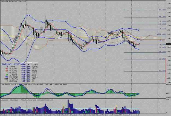This screenshot has width=171, height=116.
Task: Click the 03:54 pm time value
Action: click(x=26, y=67)
